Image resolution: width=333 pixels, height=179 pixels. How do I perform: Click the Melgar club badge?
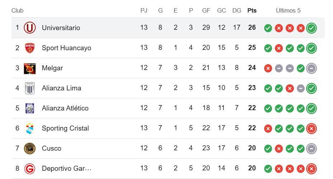pos(29,68)
